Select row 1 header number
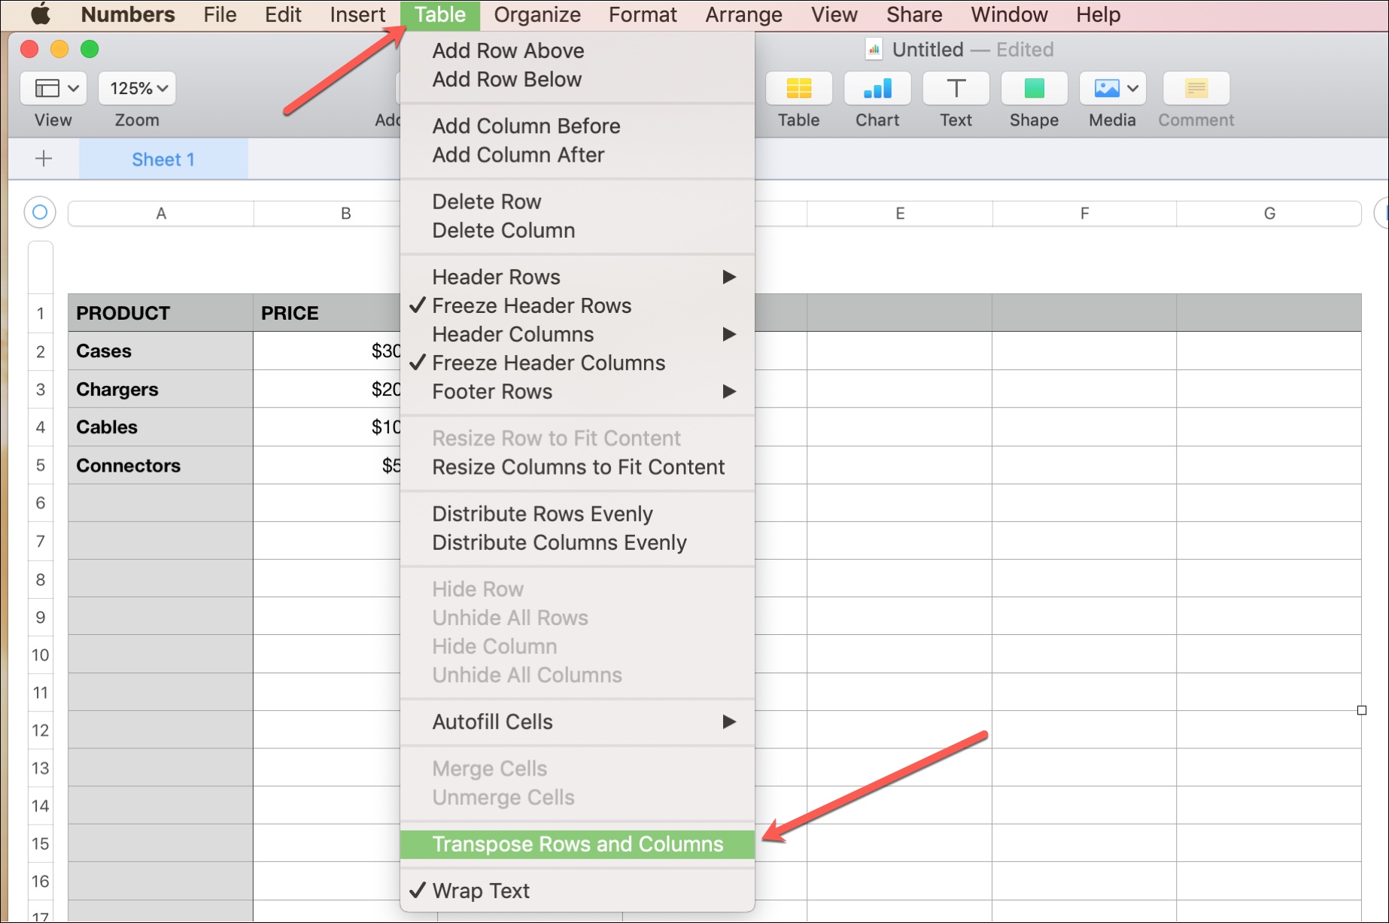The height and width of the screenshot is (923, 1389). pyautogui.click(x=41, y=313)
